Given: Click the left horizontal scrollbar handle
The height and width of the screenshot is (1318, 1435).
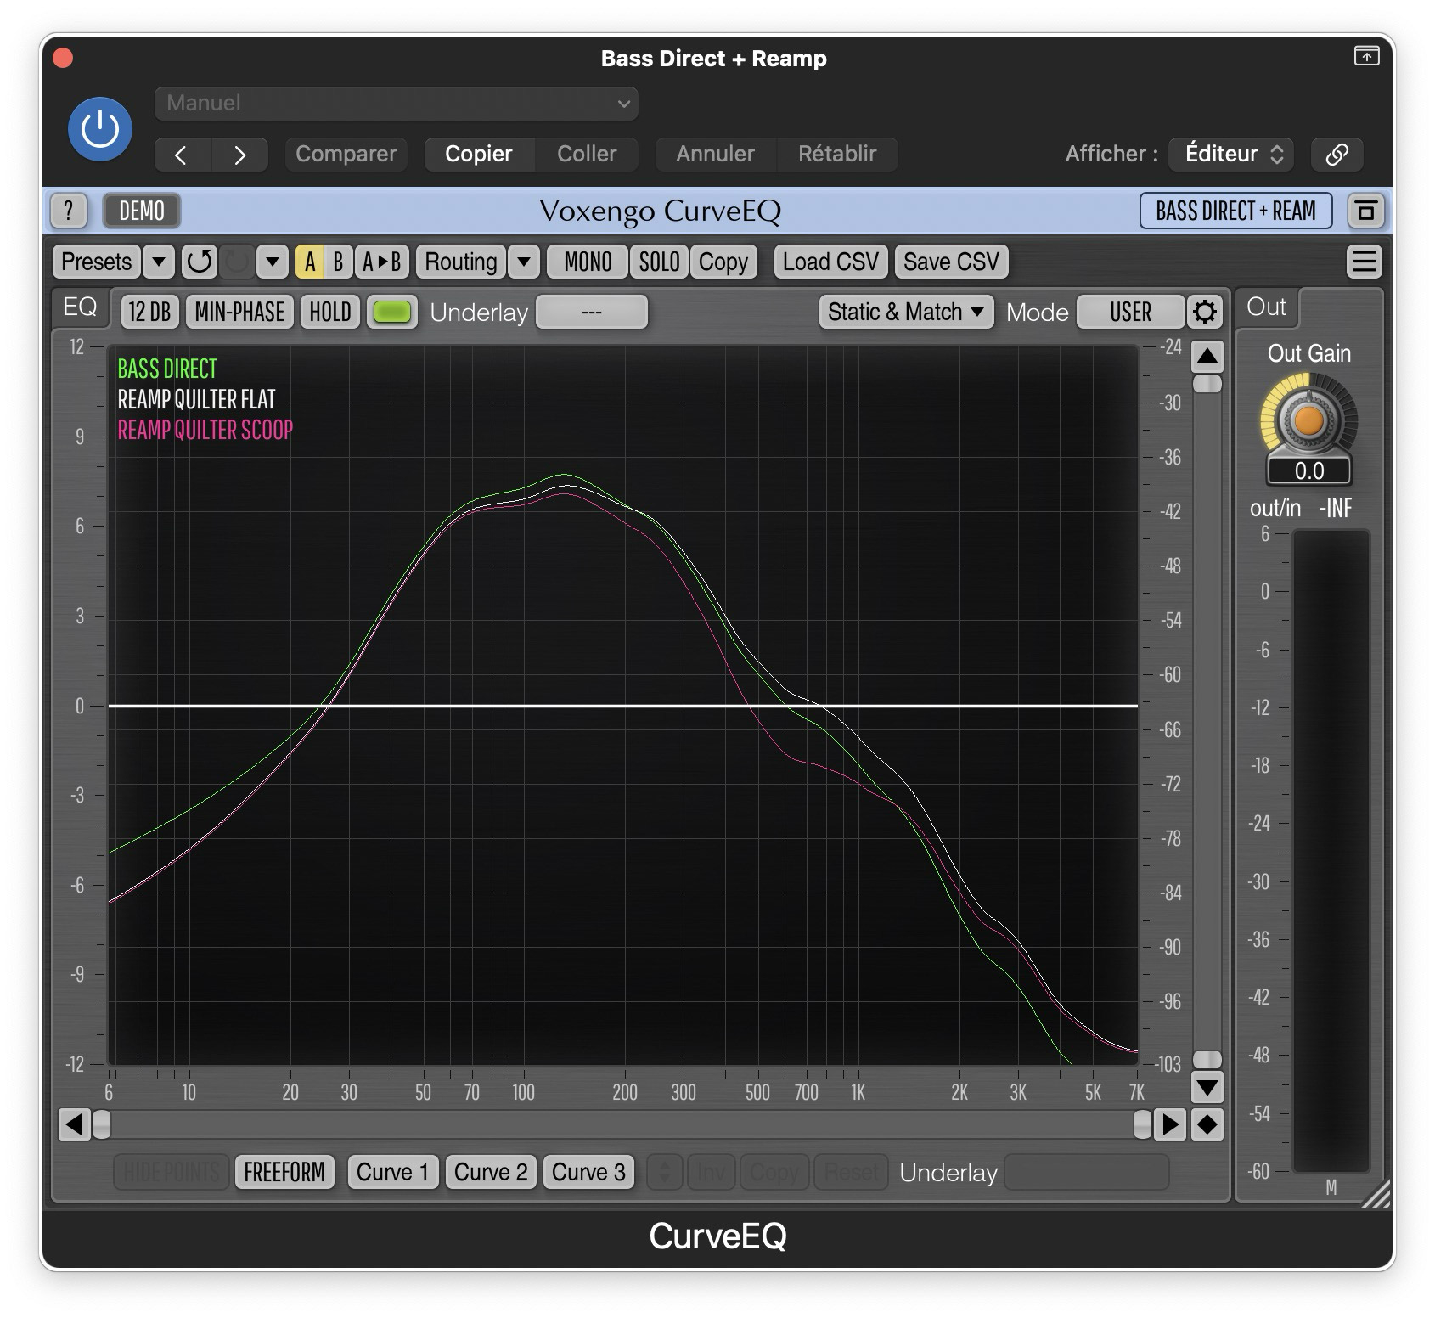Looking at the screenshot, I should tap(102, 1124).
